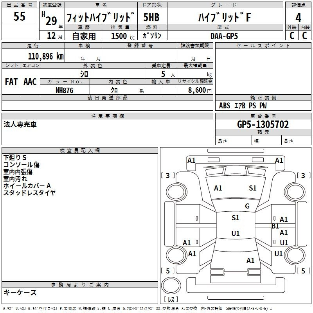
Task: Select the shift value FAT
Action: coord(11,82)
